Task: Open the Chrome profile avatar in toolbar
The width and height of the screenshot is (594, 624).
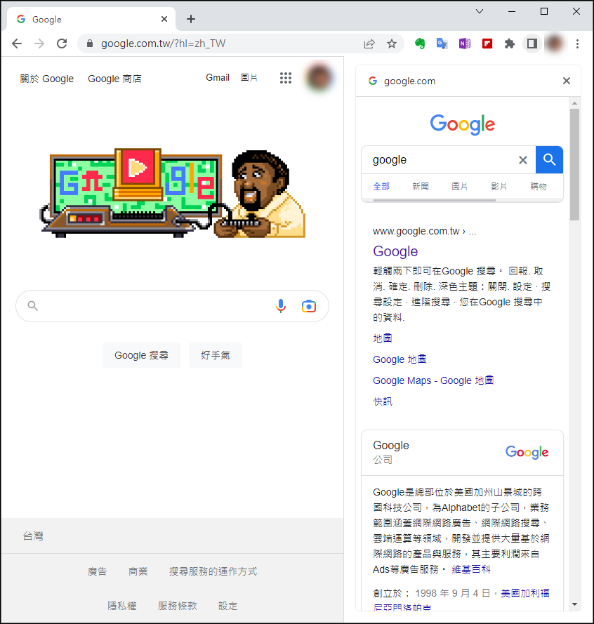Action: click(555, 44)
